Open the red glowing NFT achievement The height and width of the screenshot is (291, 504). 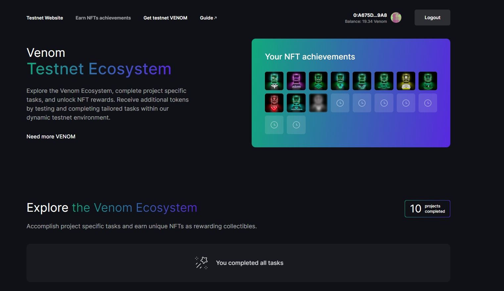[274, 103]
